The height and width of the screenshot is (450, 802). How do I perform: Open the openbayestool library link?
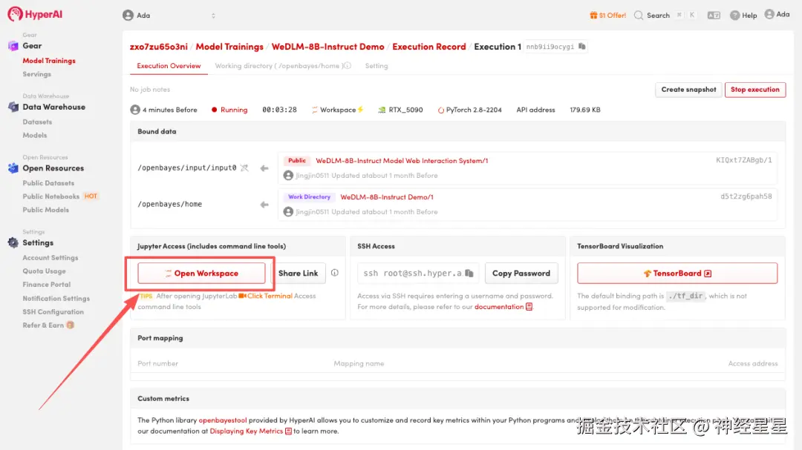[223, 420]
